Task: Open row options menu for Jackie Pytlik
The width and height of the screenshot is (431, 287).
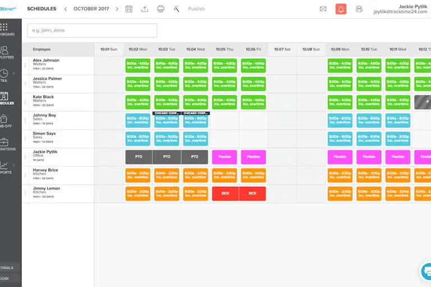Action: tap(25, 156)
